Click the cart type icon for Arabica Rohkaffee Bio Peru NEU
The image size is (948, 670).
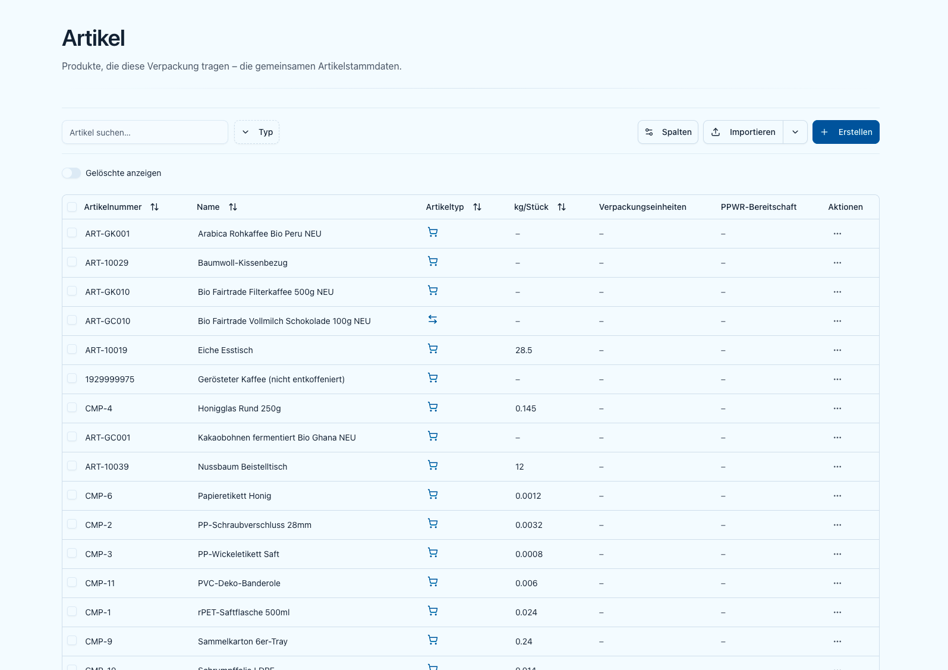433,232
